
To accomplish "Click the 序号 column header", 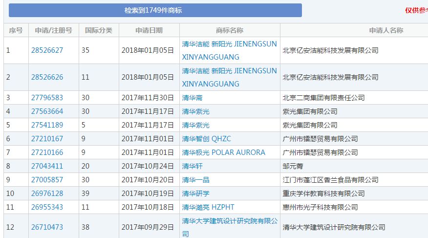I will (16, 30).
